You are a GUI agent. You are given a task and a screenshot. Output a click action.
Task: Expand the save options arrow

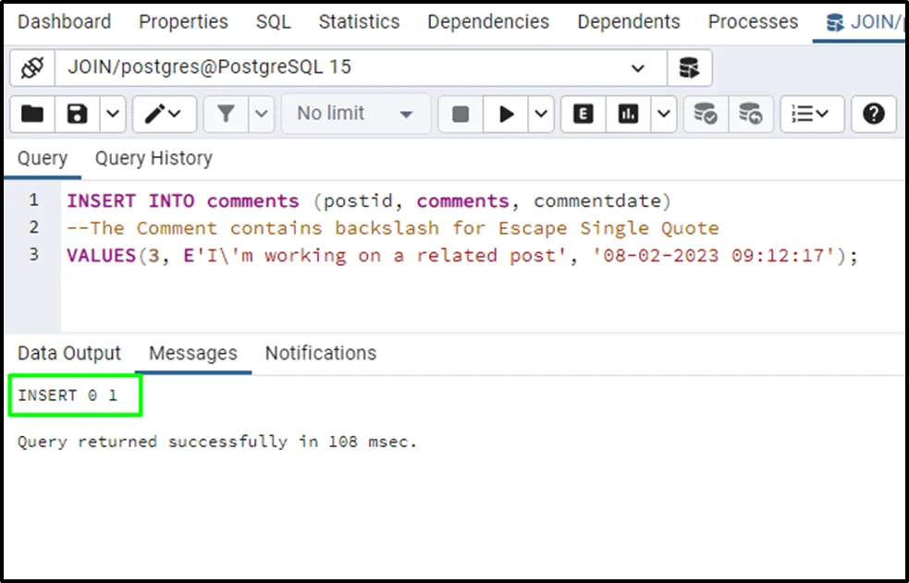113,114
